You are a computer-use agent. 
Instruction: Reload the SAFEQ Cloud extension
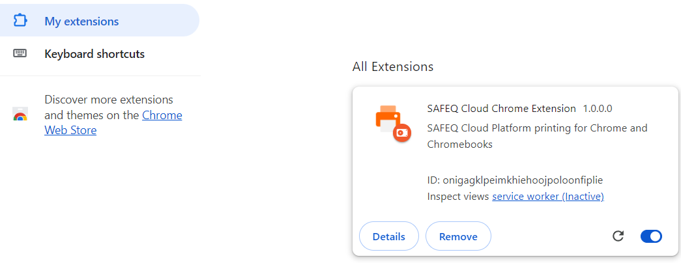pos(618,236)
